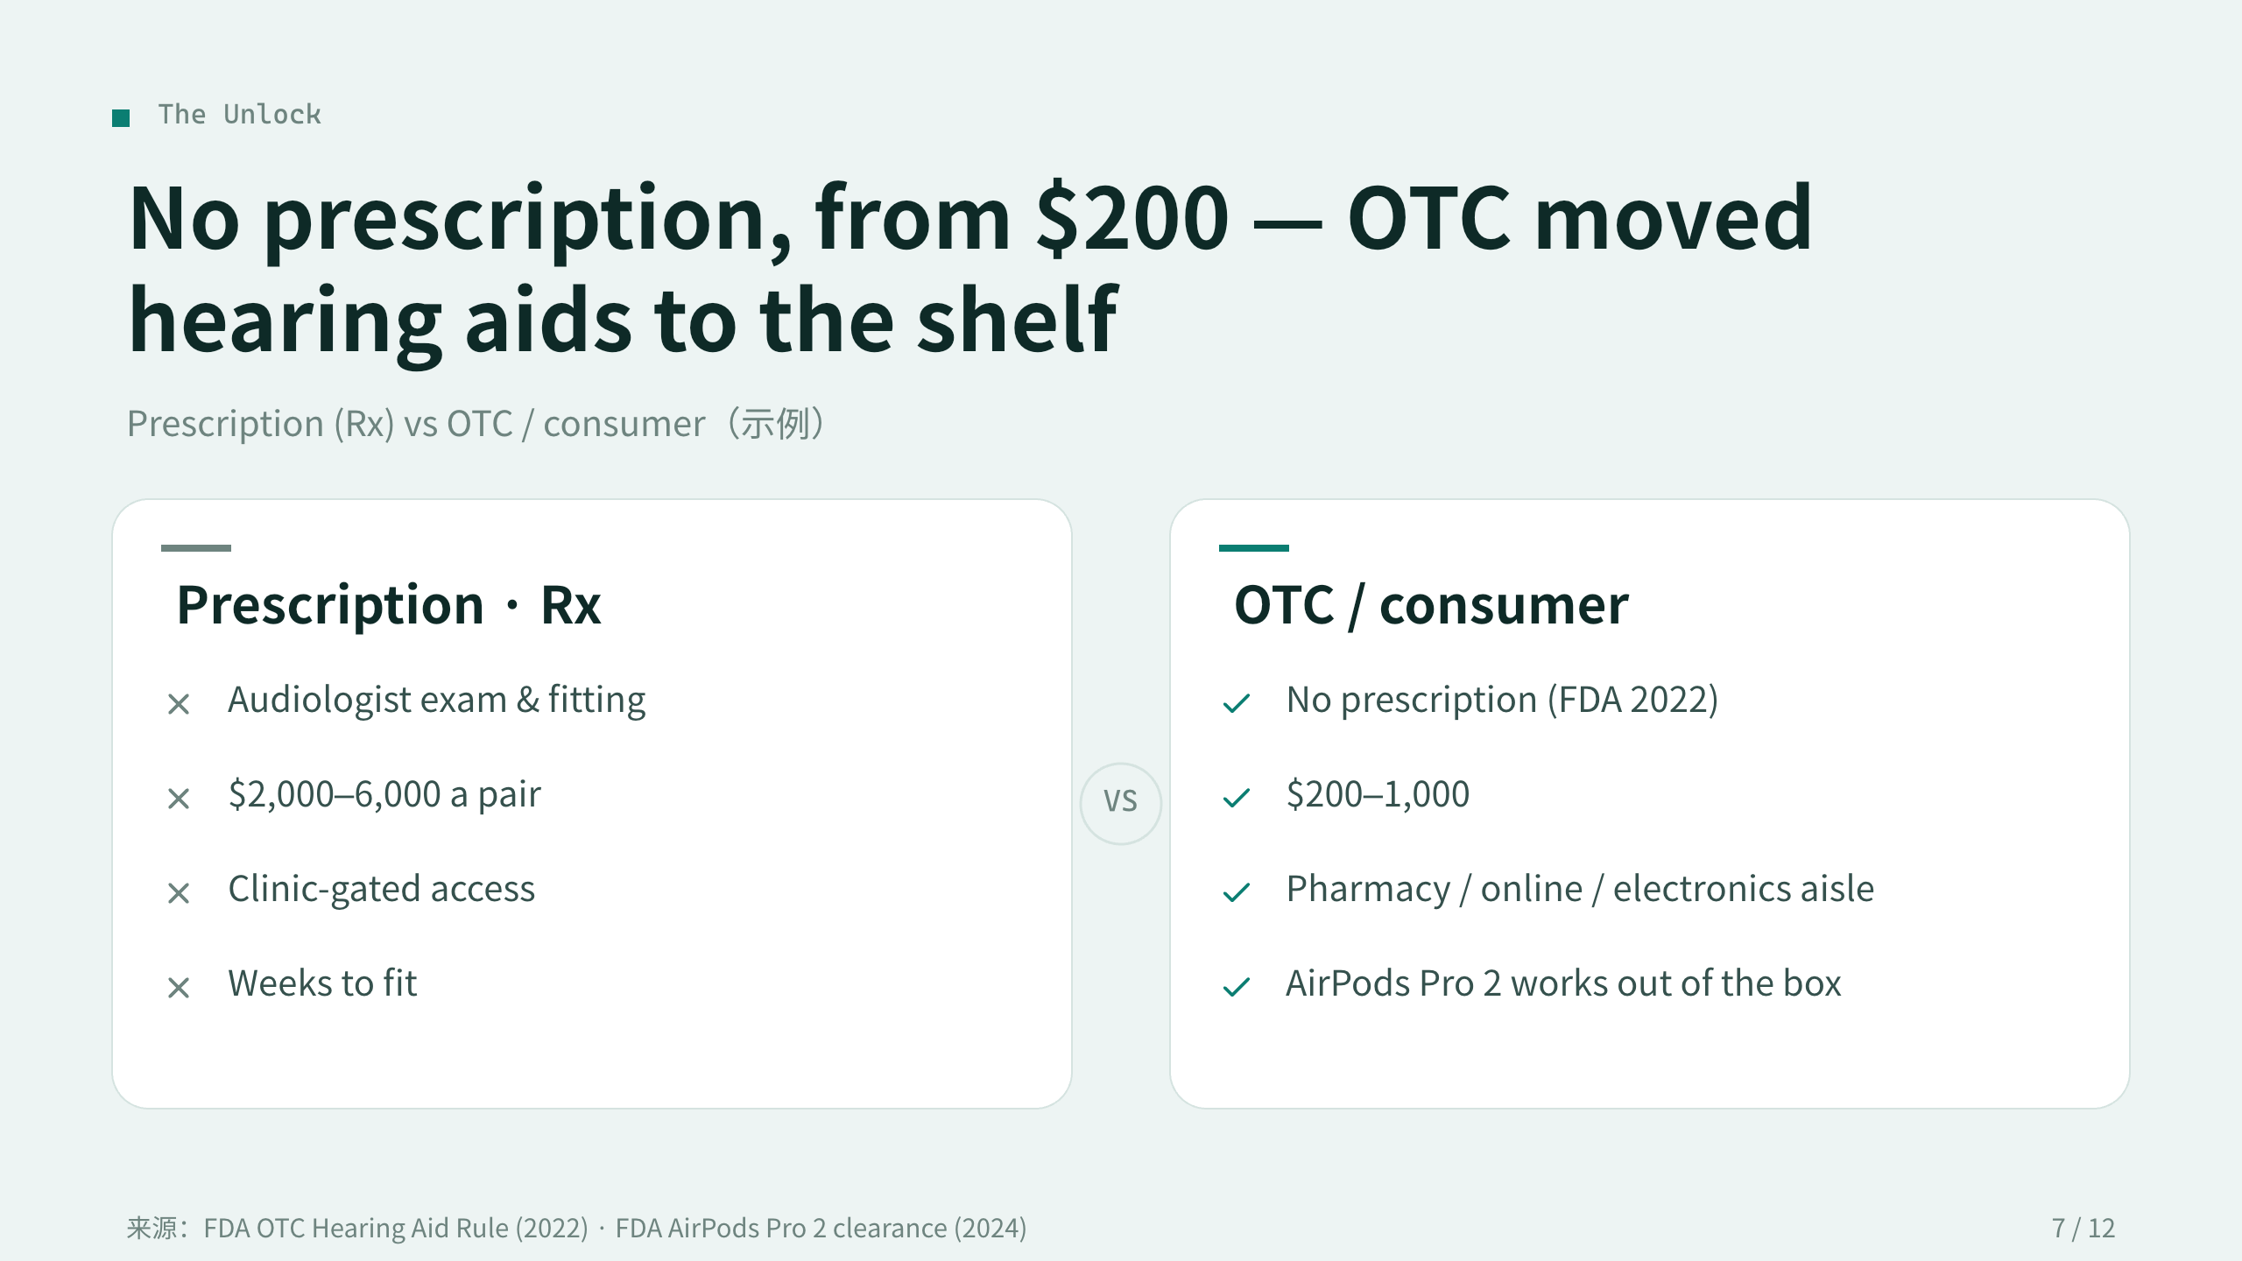Click The Unlock section label
2242x1261 pixels.
pyautogui.click(x=239, y=115)
